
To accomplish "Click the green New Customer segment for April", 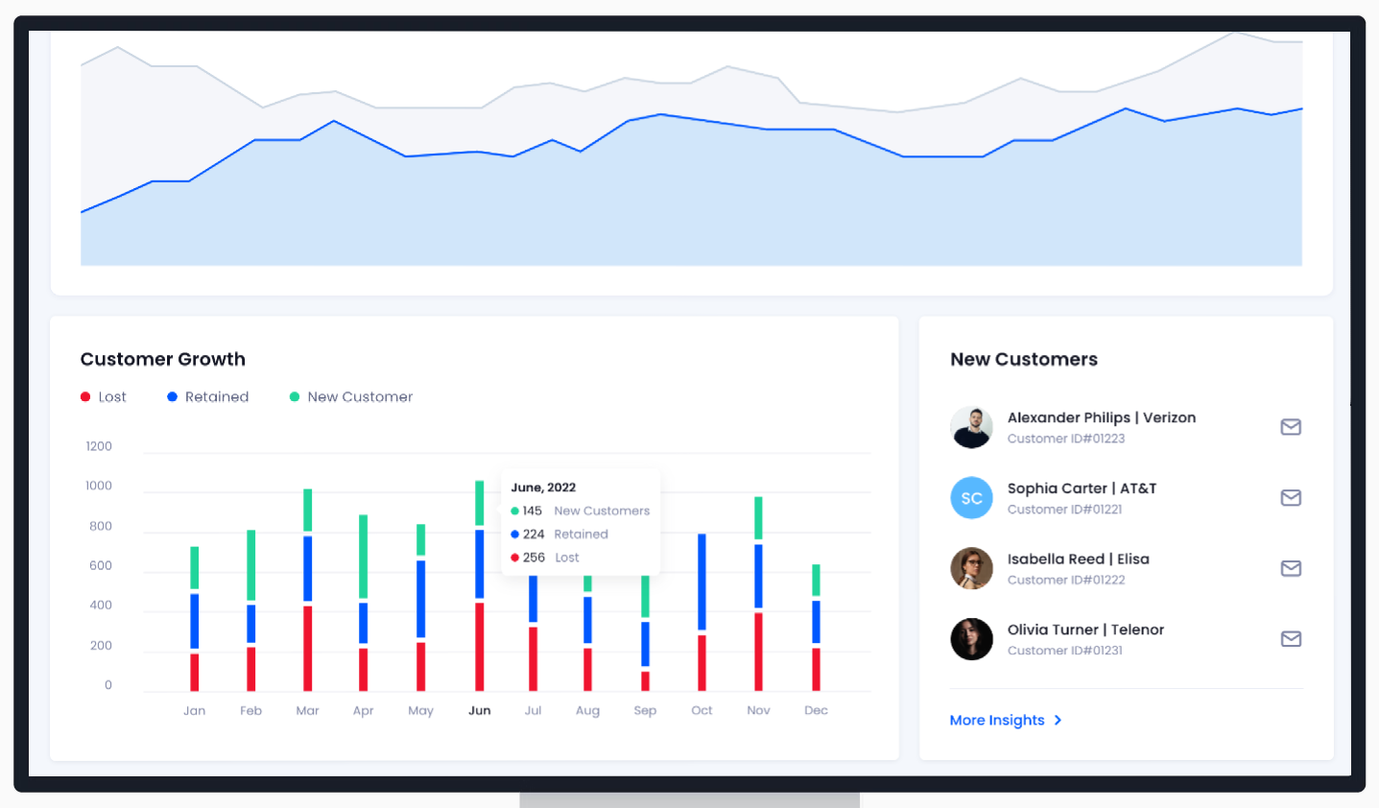I will tap(363, 557).
